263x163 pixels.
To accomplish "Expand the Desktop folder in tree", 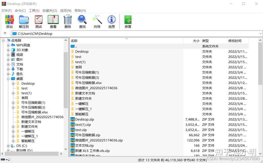I will (13, 84).
